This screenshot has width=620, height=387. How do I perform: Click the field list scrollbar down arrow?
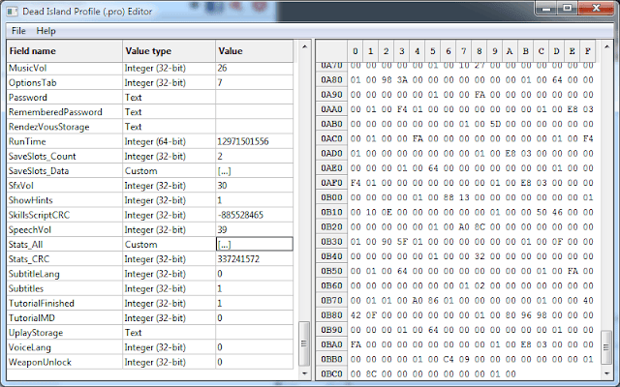(x=304, y=372)
